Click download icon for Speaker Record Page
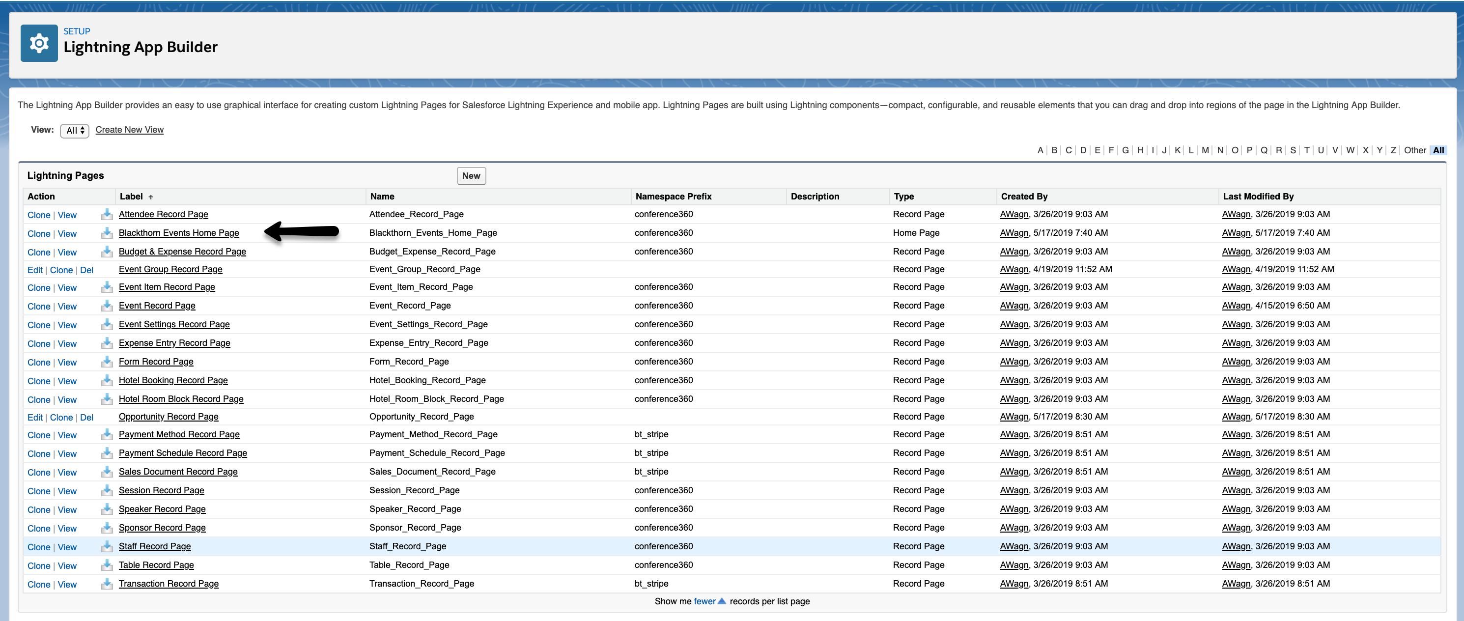Screen dimensions: 1464x621 point(107,509)
